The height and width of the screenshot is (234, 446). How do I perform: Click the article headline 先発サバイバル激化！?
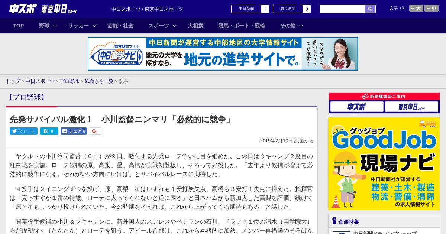[121, 119]
